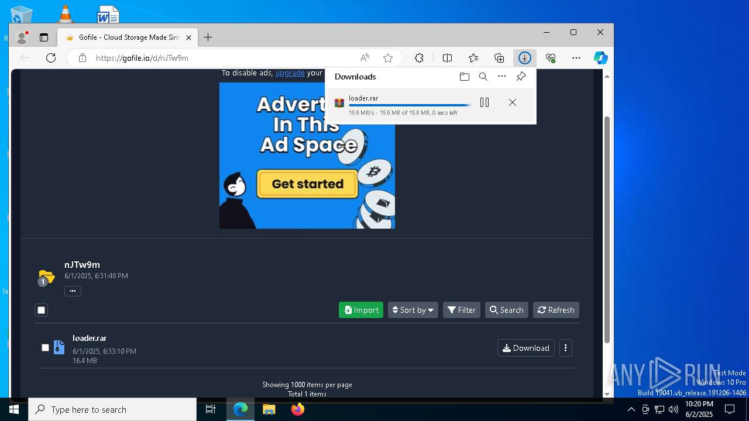749x421 pixels.
Task: Click the Search button in file toolbar
Action: click(507, 310)
